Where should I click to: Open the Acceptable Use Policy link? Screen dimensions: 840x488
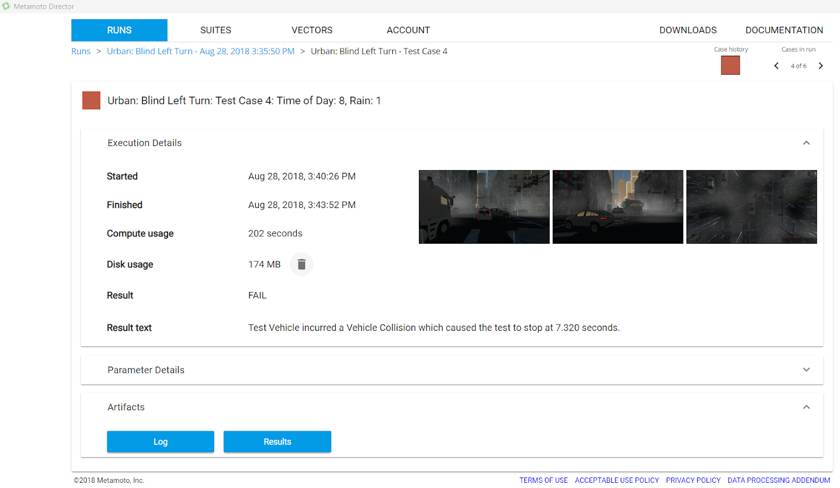coord(617,480)
